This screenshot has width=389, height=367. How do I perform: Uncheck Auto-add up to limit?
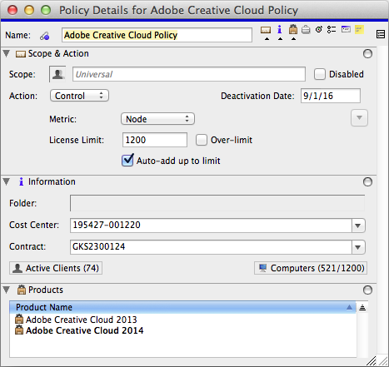point(127,161)
